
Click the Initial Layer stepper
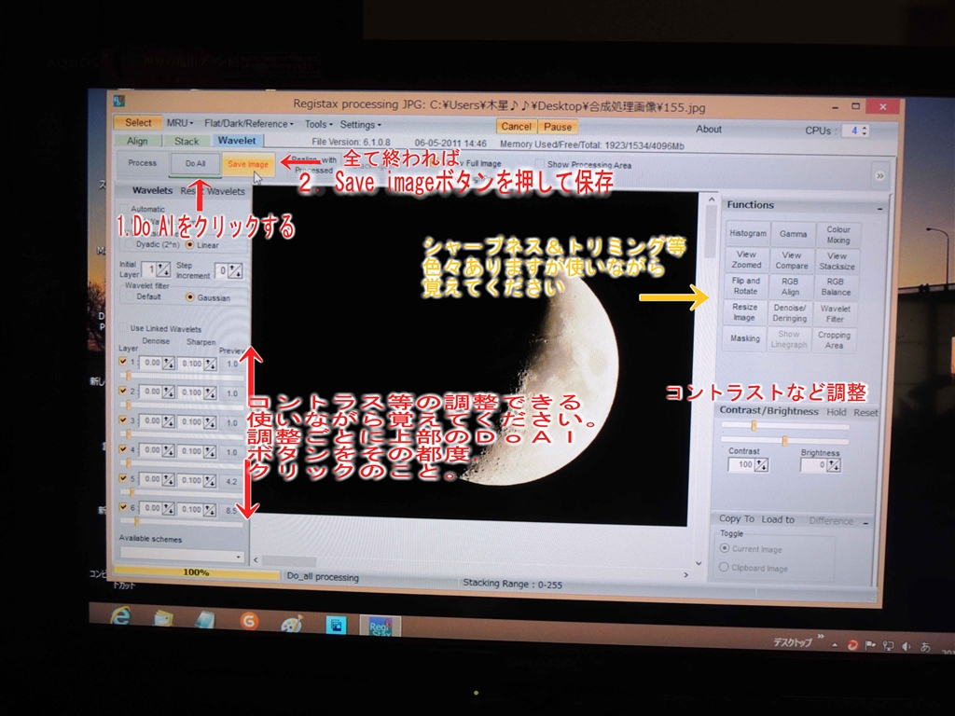(163, 269)
